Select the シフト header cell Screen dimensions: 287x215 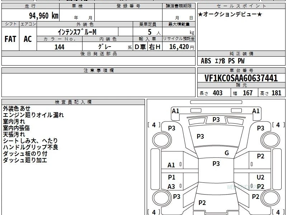coord(10,24)
